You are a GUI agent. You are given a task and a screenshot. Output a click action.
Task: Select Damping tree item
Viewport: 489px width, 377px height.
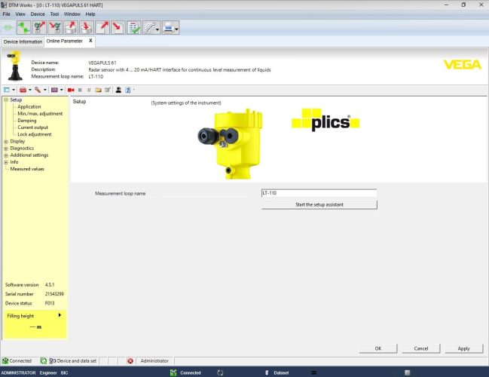pos(27,121)
